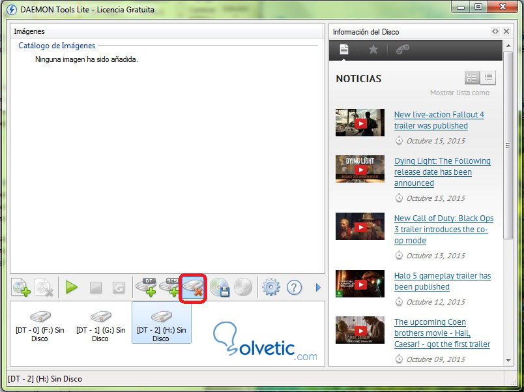524x392 pixels.
Task: Open Preferences via the gear icon
Action: point(270,287)
